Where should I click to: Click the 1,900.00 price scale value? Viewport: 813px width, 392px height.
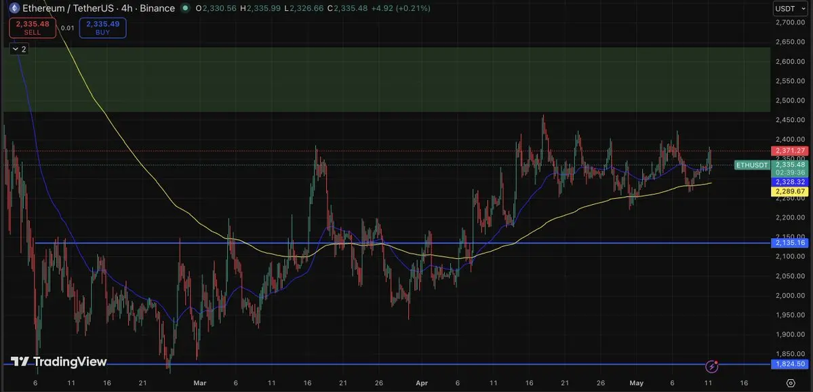[790, 334]
